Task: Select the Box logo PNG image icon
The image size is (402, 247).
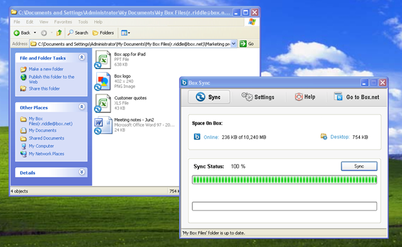Action: (x=103, y=81)
